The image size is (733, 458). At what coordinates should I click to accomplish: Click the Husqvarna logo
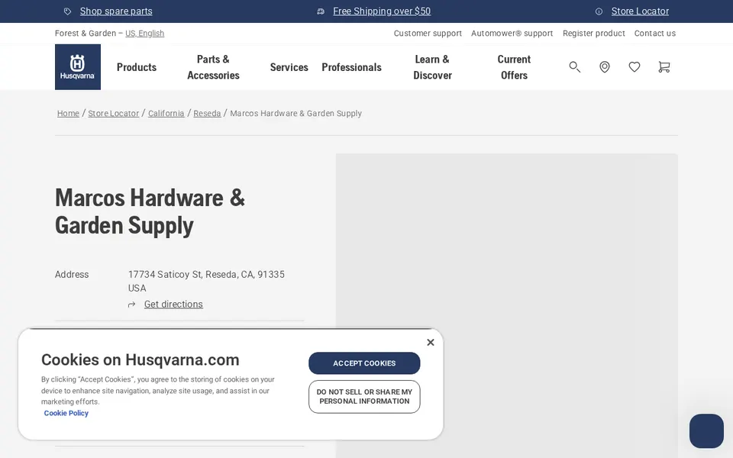(x=78, y=67)
